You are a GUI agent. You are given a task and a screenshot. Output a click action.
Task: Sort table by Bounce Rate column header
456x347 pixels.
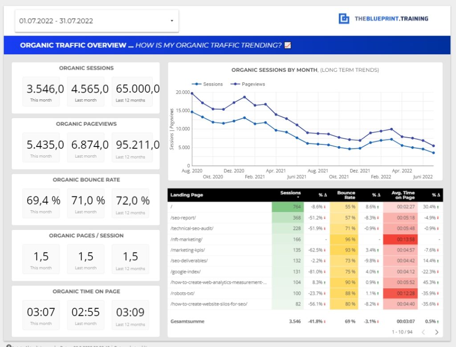[346, 195]
